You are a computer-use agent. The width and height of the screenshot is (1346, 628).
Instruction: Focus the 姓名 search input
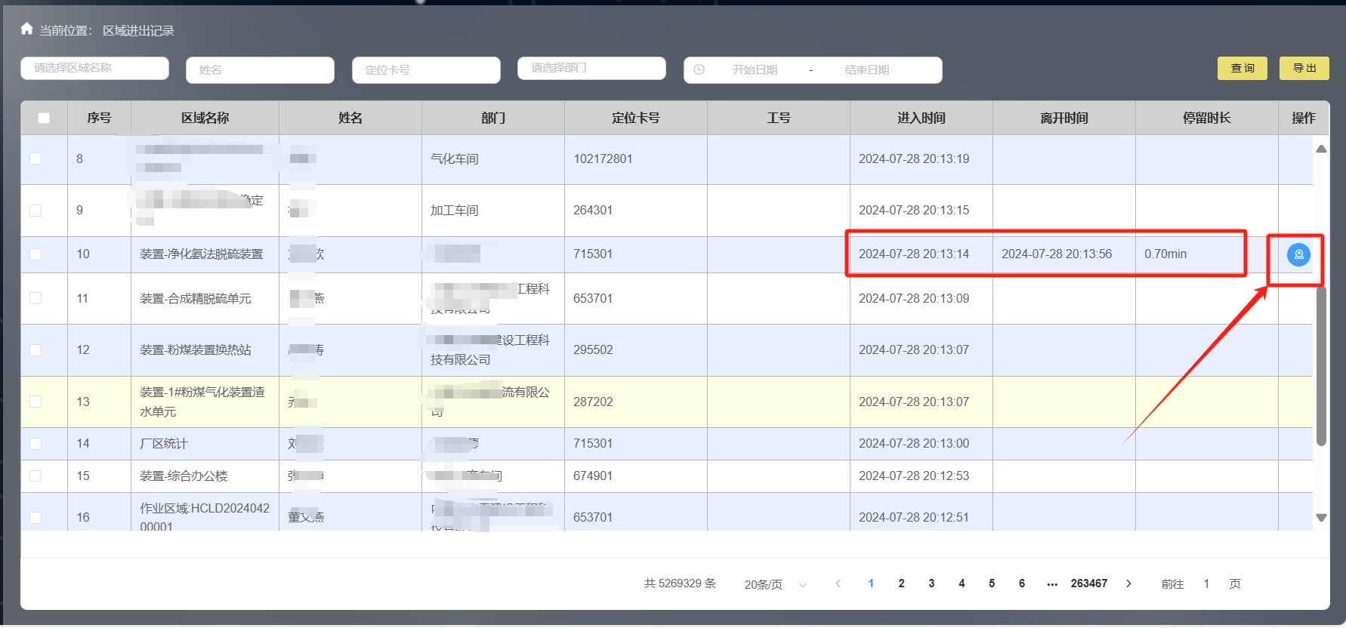coord(260,70)
